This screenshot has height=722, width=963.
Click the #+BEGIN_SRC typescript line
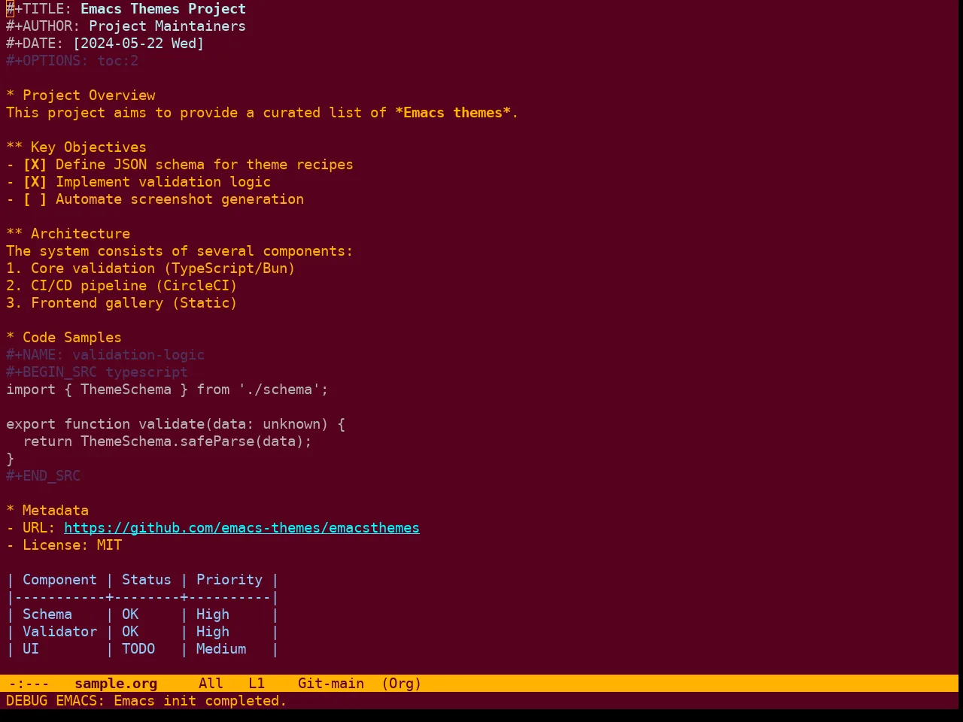point(97,372)
